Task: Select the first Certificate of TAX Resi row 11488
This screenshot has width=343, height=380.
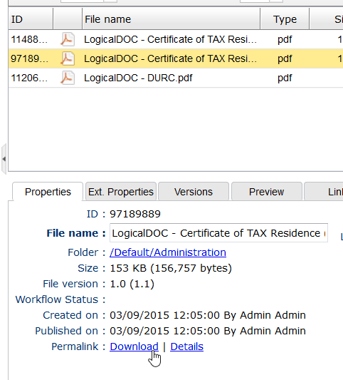Action: coord(176,39)
